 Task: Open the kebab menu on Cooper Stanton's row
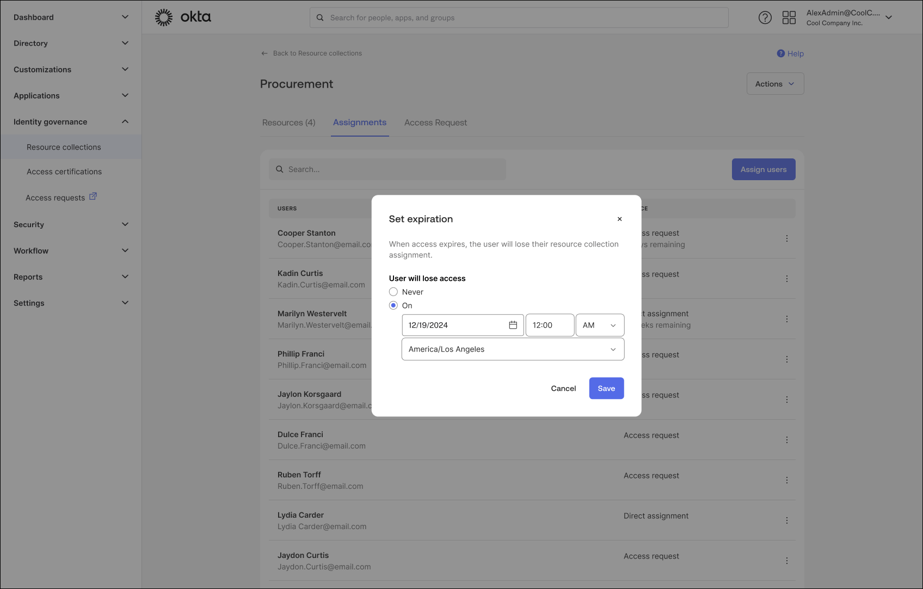(x=786, y=238)
